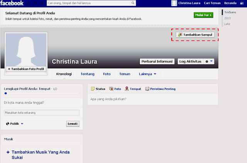The image size is (247, 163).
Task: Open Teman tab
Action: coord(125,74)
